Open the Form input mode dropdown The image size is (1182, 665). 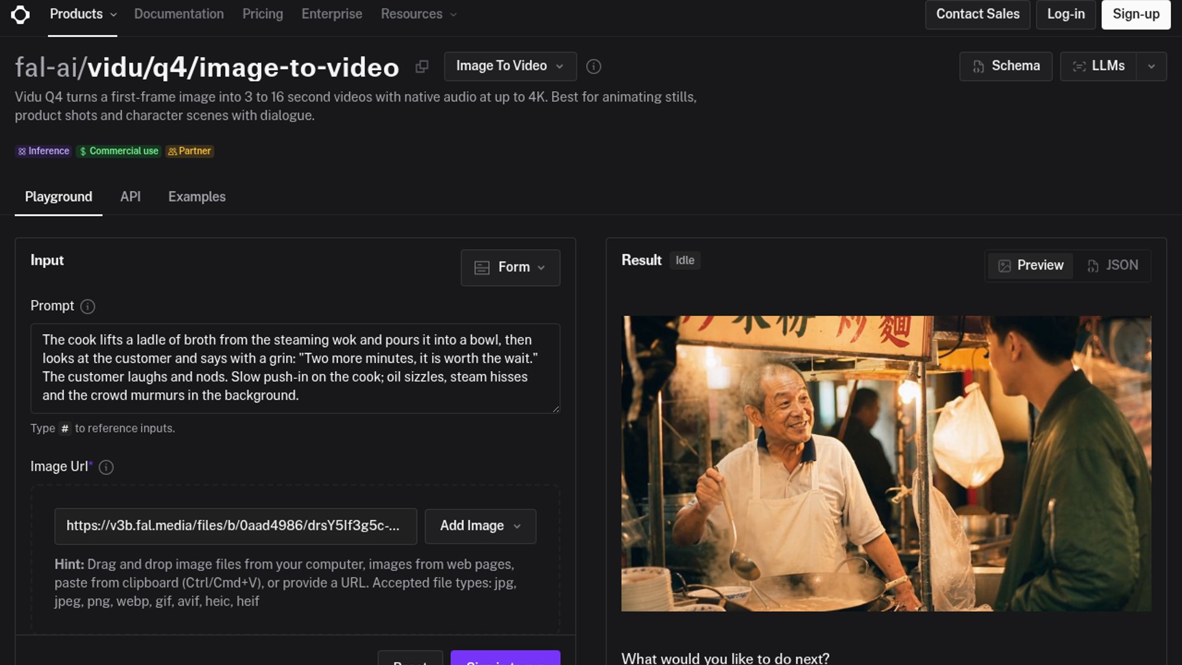[510, 268]
